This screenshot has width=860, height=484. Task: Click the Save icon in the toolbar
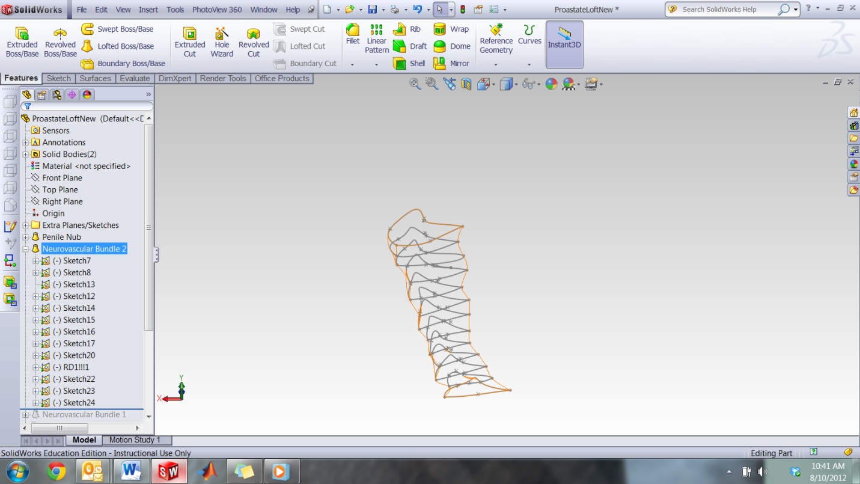click(372, 10)
